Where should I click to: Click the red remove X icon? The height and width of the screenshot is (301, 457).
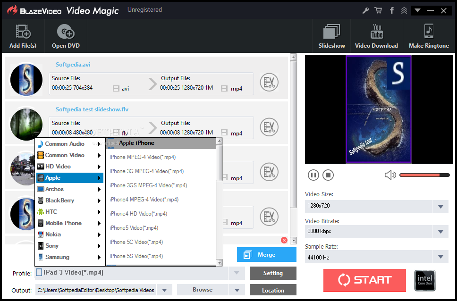pyautogui.click(x=284, y=240)
